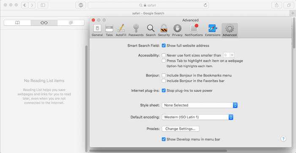Switch to the Shared Links @ tab

point(71,23)
